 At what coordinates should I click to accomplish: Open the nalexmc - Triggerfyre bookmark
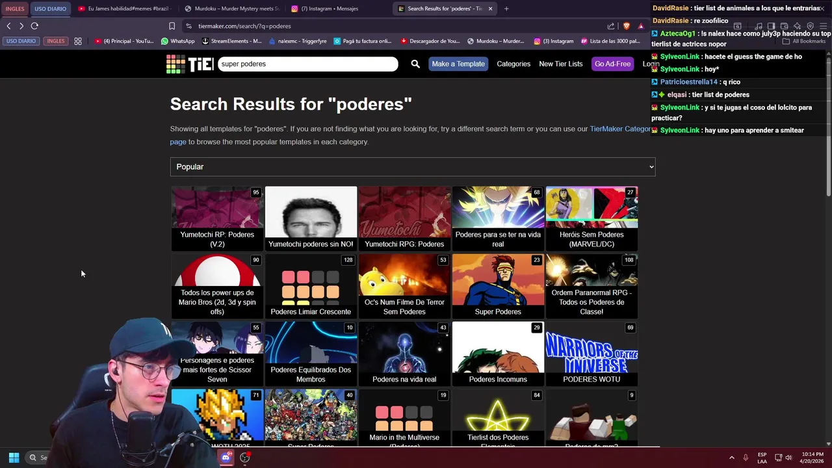[x=298, y=41]
